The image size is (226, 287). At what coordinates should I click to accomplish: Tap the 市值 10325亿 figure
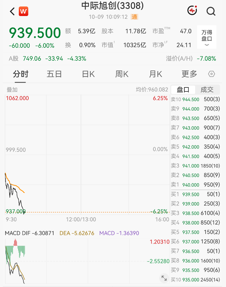(124, 45)
